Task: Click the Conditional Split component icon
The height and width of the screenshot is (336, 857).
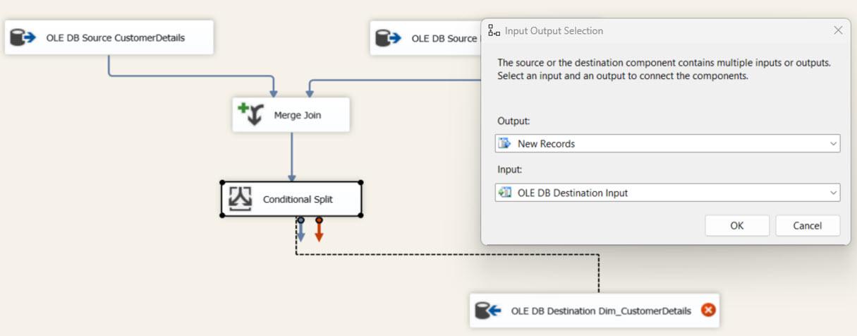Action: point(241,199)
